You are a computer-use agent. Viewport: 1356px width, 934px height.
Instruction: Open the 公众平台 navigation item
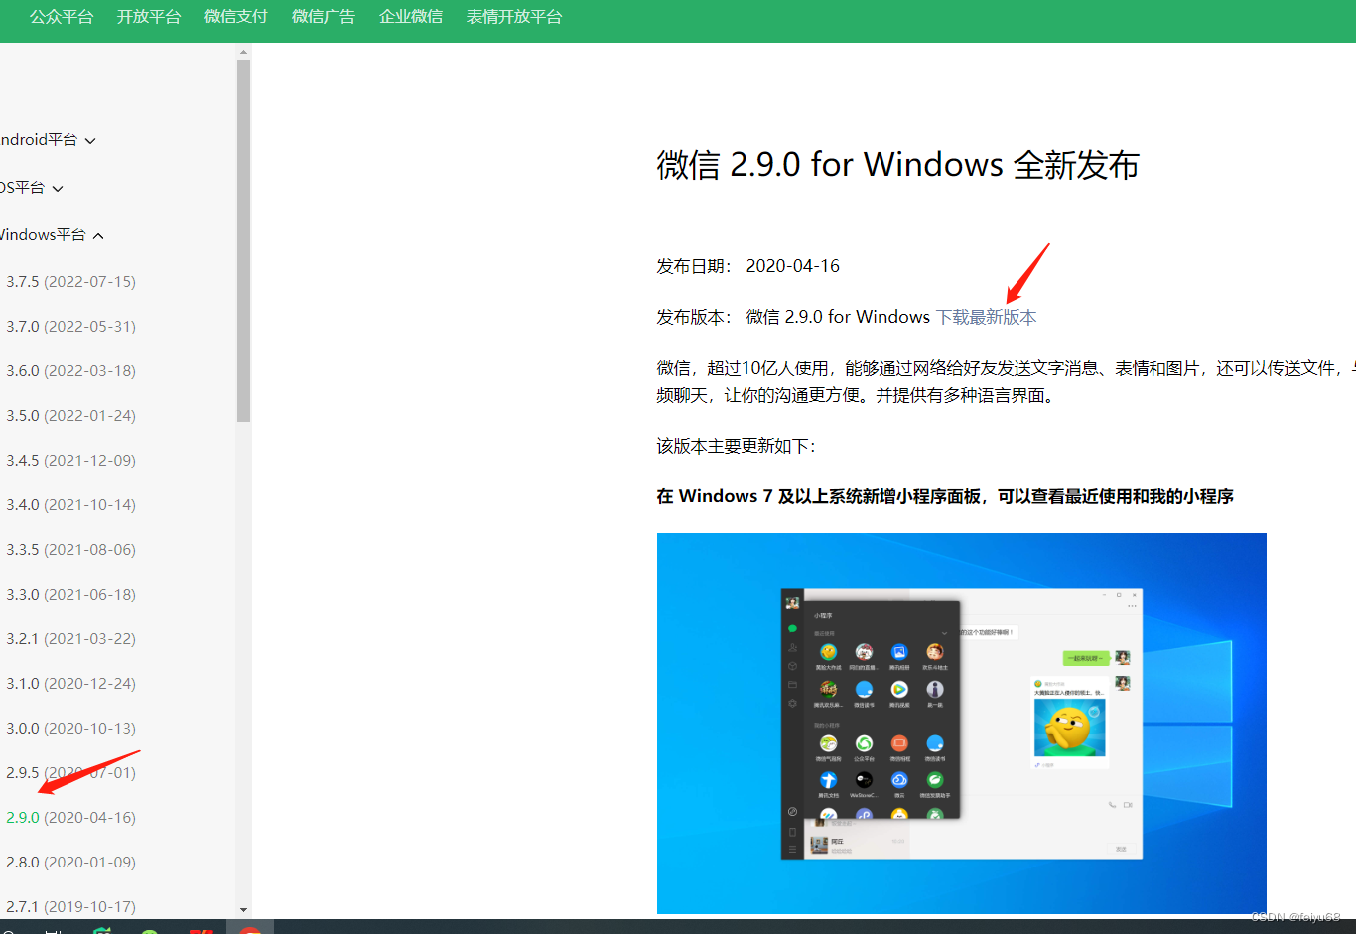tap(62, 17)
